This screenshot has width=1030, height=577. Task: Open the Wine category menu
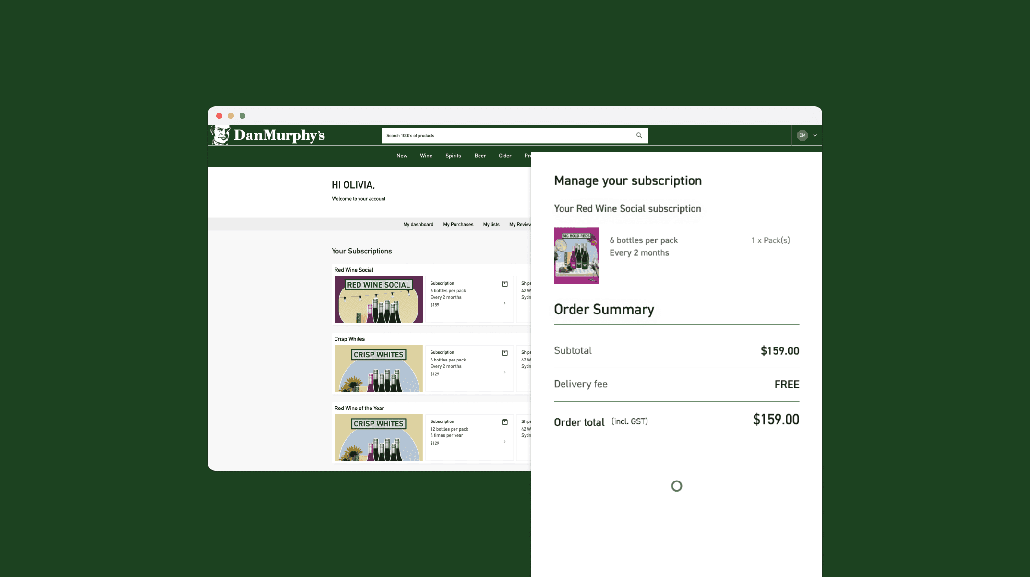[x=426, y=156]
